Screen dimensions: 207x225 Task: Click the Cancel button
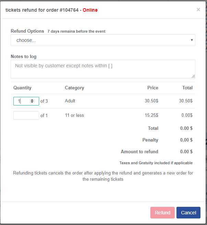coord(188,213)
